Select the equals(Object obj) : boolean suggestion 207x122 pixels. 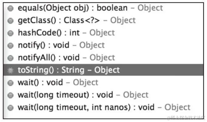103,8
